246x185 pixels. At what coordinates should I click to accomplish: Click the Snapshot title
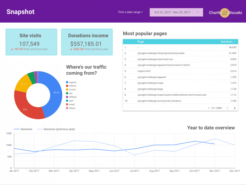click(21, 12)
